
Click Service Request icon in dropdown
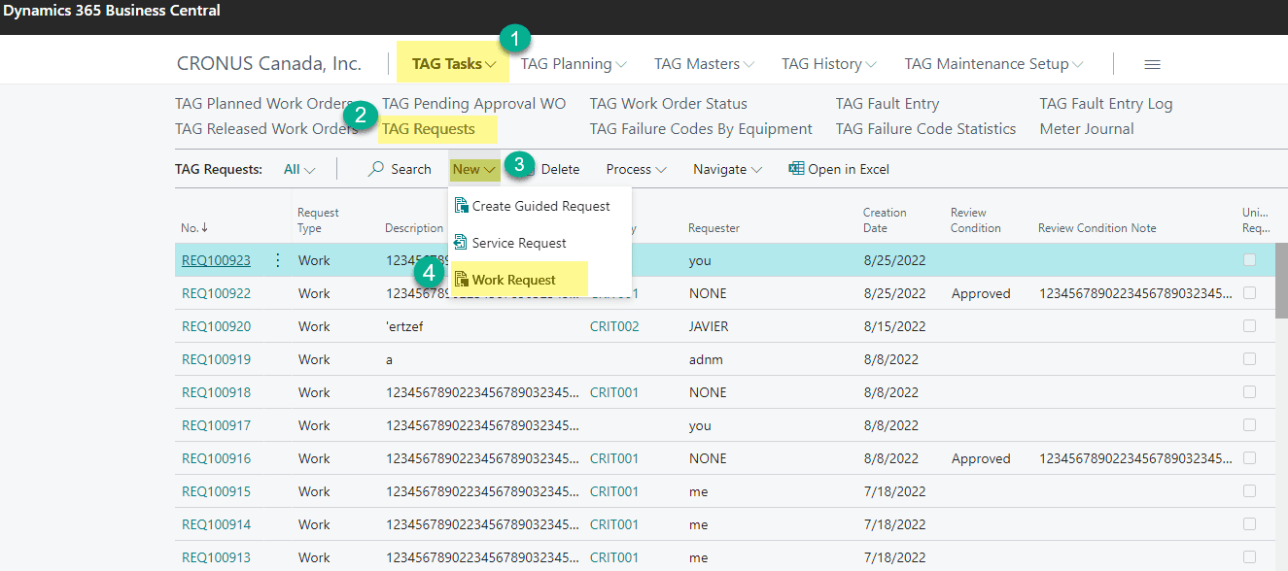[462, 243]
